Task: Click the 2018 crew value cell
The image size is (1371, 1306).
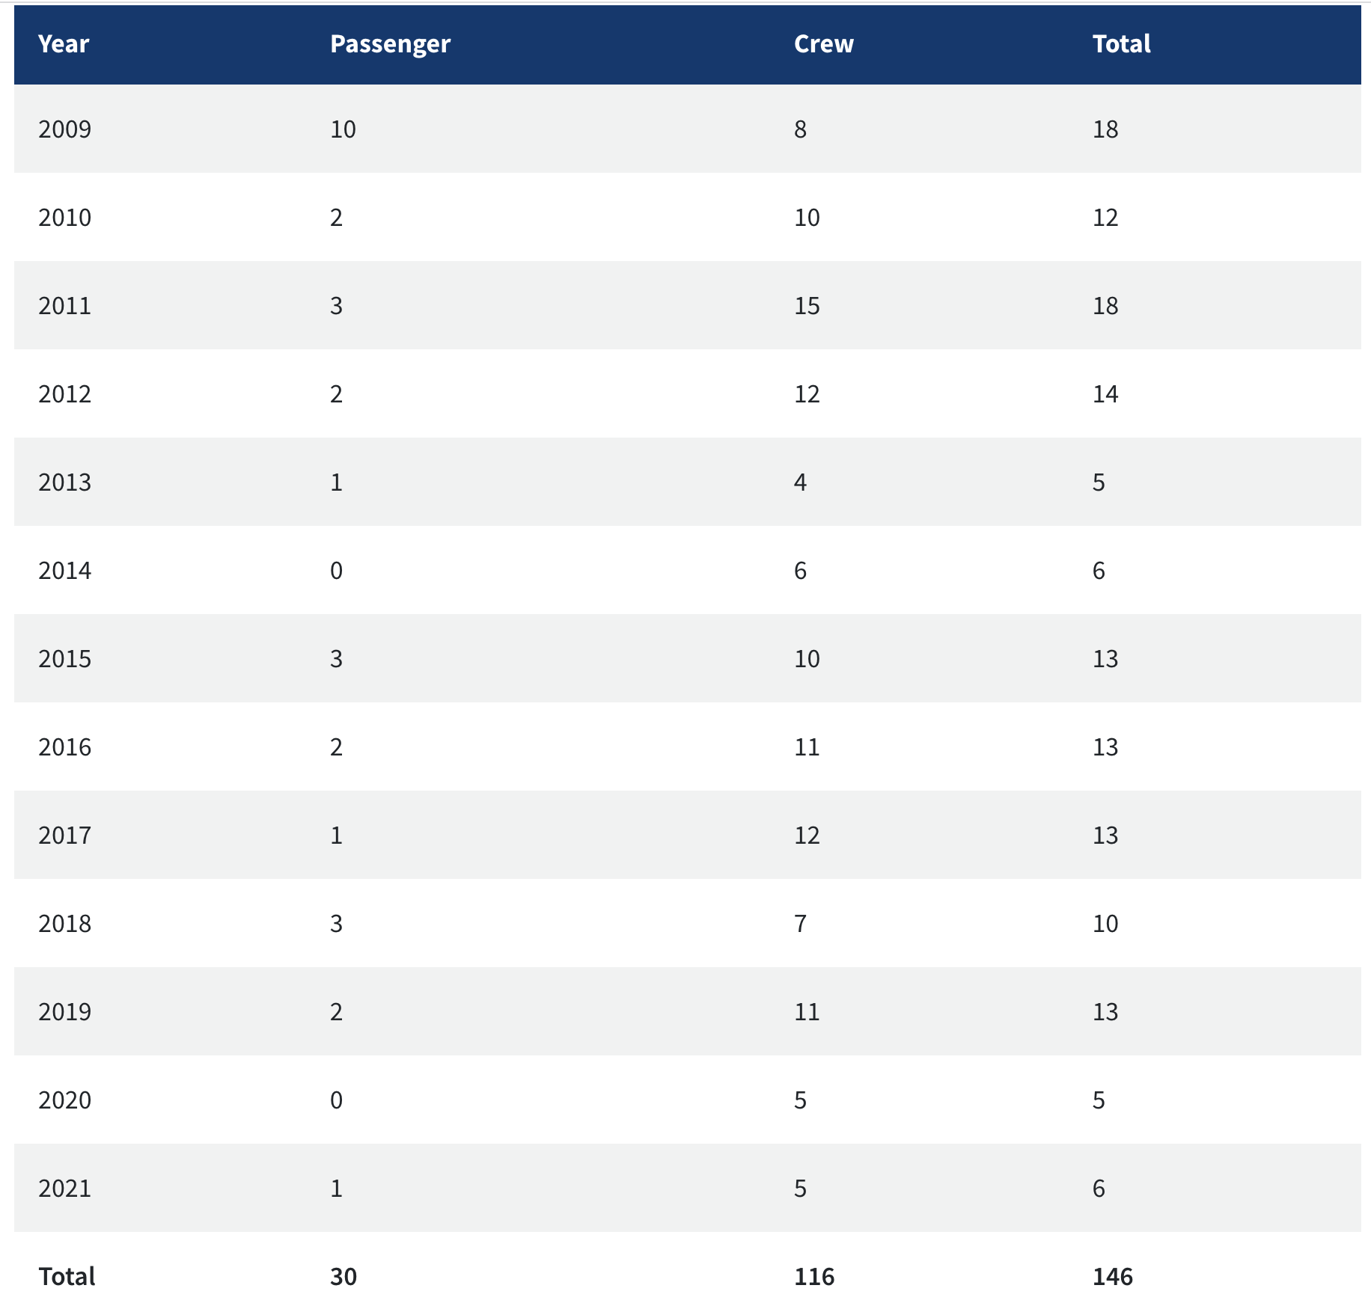Action: [x=800, y=924]
